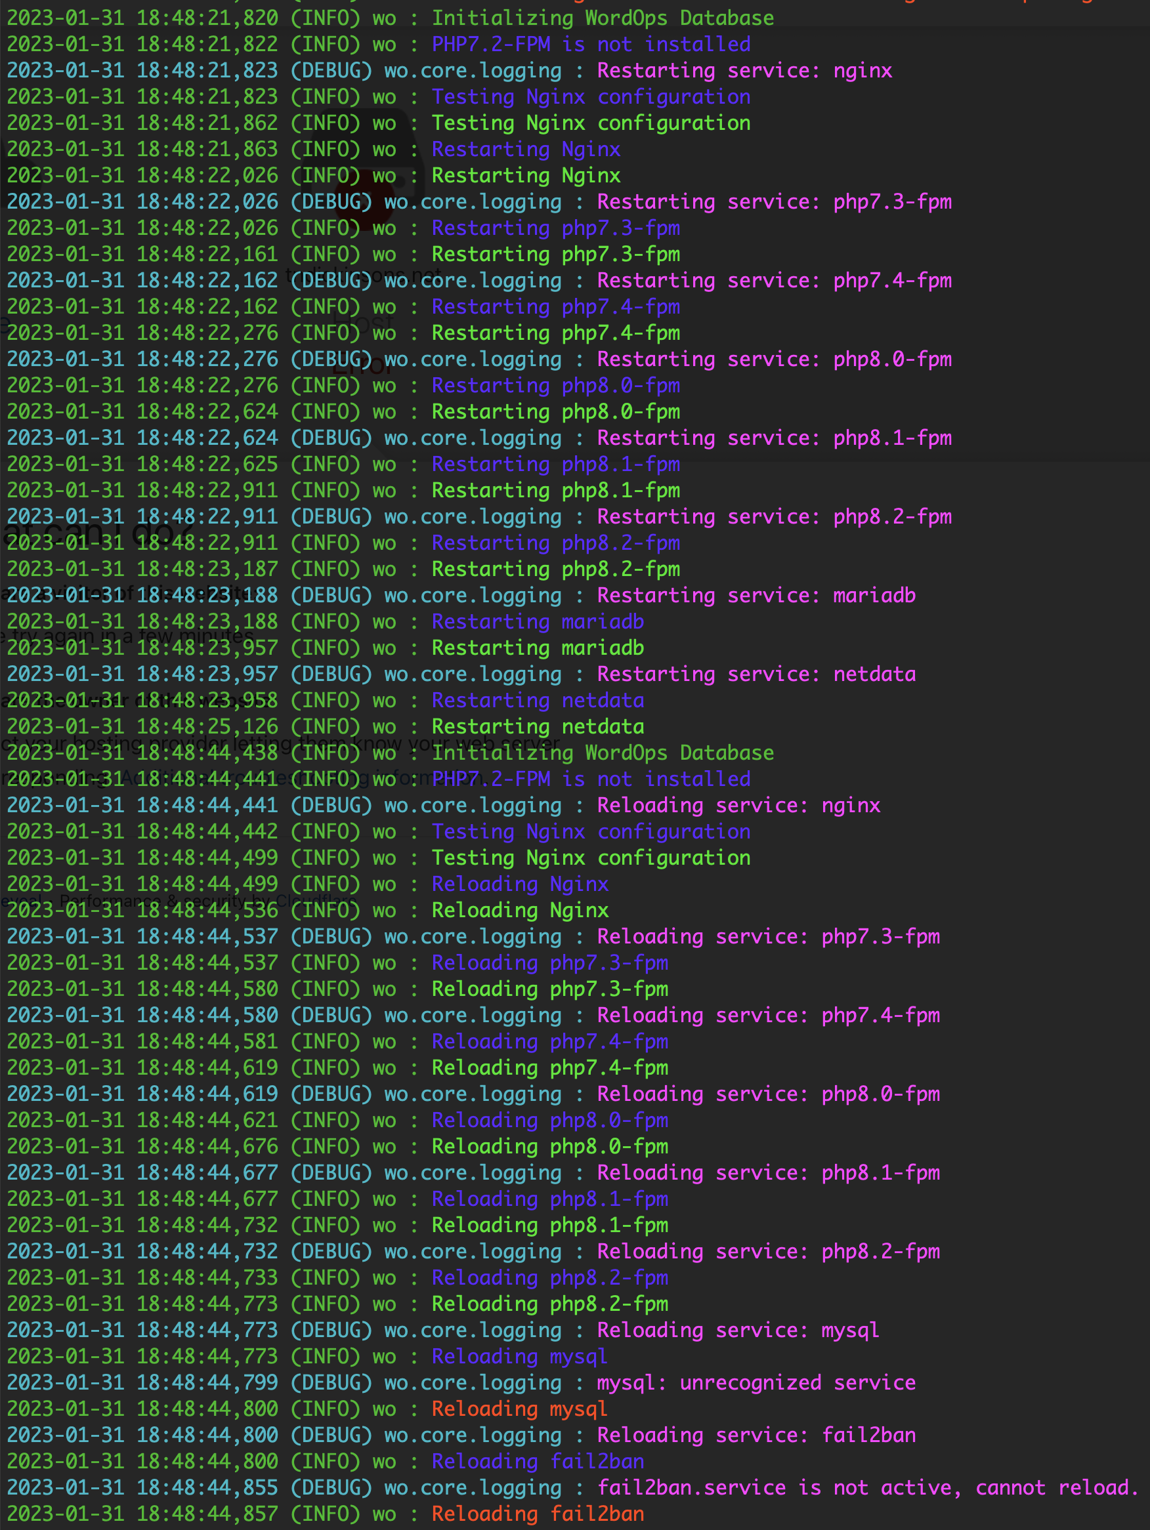Click the 'fail2ban.service is not active' message
Screen dimensions: 1150x1530
point(867,1488)
